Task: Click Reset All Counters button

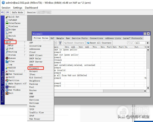Action: 99,43
